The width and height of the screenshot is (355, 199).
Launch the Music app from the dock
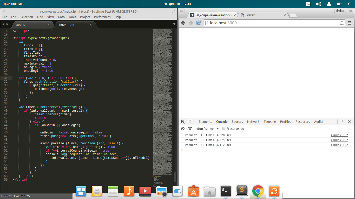129,191
